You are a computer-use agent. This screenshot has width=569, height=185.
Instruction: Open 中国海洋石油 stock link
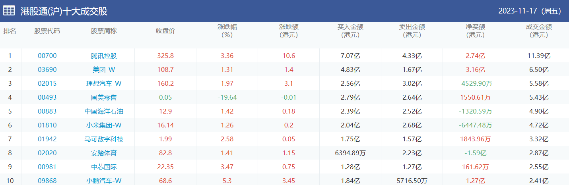tap(104, 112)
